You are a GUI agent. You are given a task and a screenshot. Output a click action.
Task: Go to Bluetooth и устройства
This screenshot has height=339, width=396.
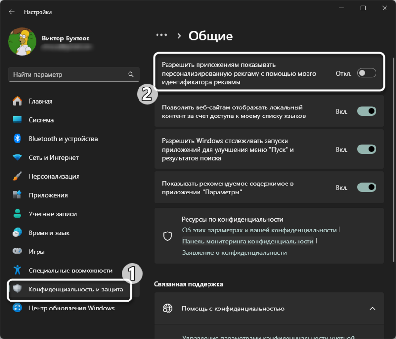74,139
